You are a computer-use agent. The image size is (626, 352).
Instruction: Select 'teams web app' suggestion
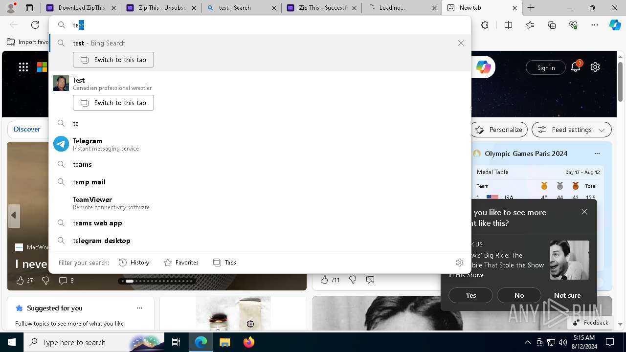coord(260,223)
